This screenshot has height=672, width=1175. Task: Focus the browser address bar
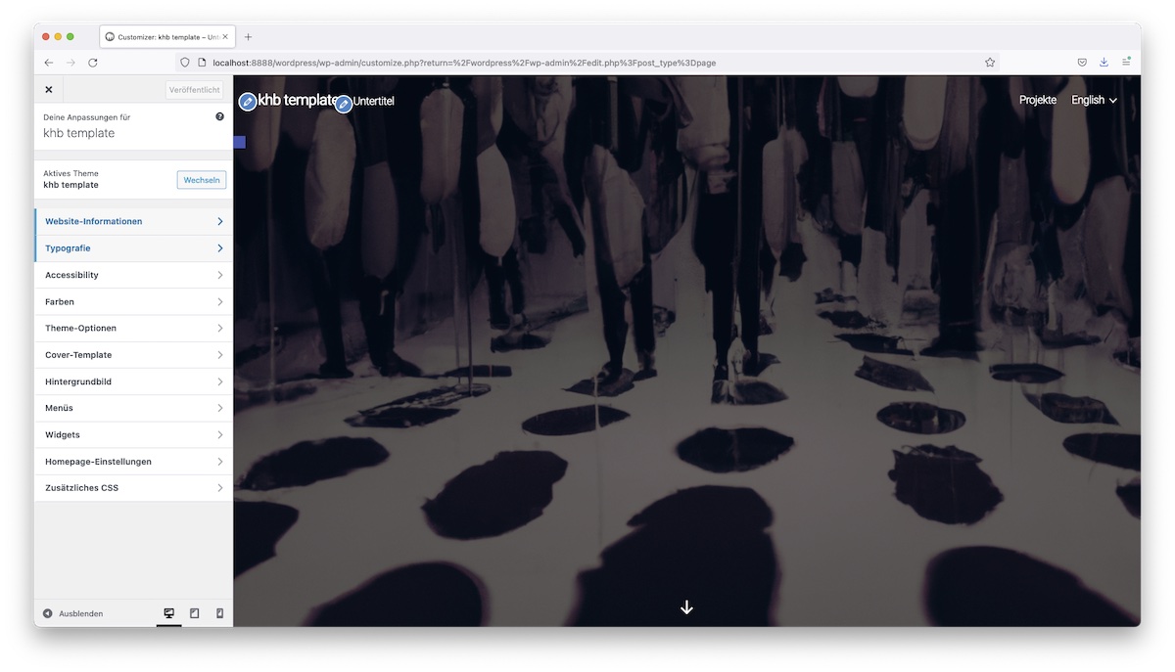tap(587, 63)
